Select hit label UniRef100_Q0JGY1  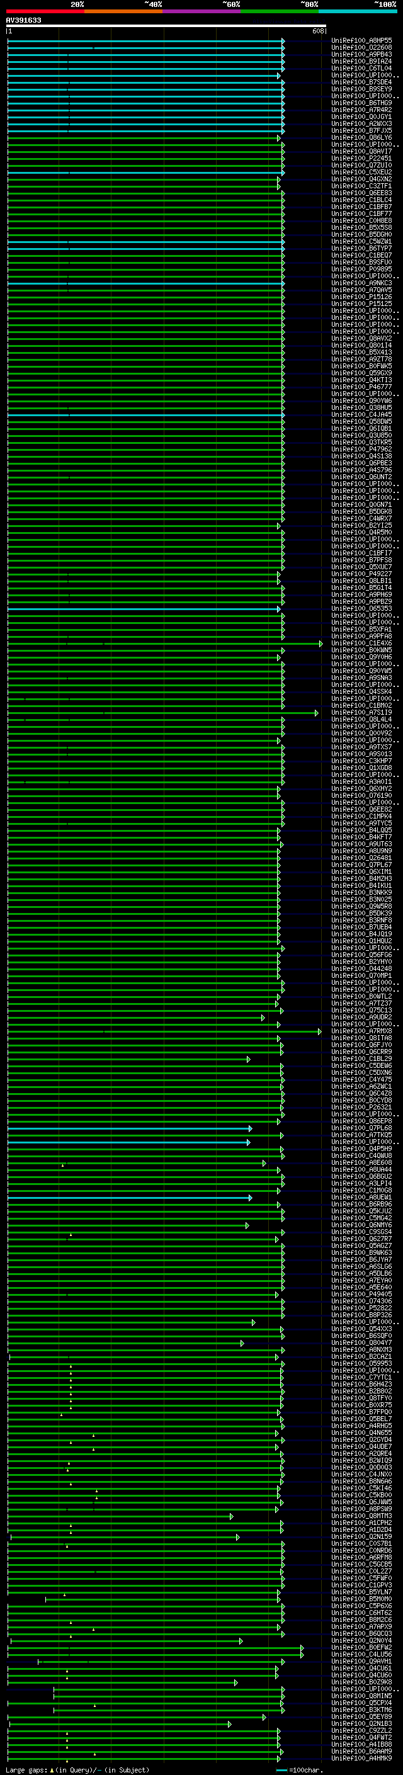pyautogui.click(x=361, y=117)
